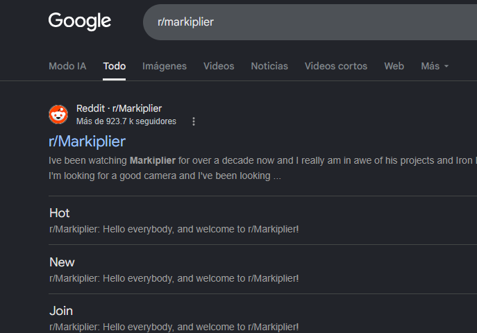Click the description text under New
Viewport: 477px width, 333px height.
pos(174,278)
